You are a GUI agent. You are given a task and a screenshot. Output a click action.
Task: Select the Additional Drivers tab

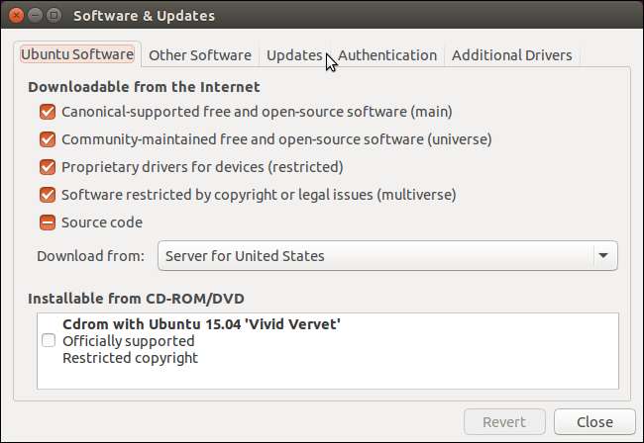[x=511, y=55]
